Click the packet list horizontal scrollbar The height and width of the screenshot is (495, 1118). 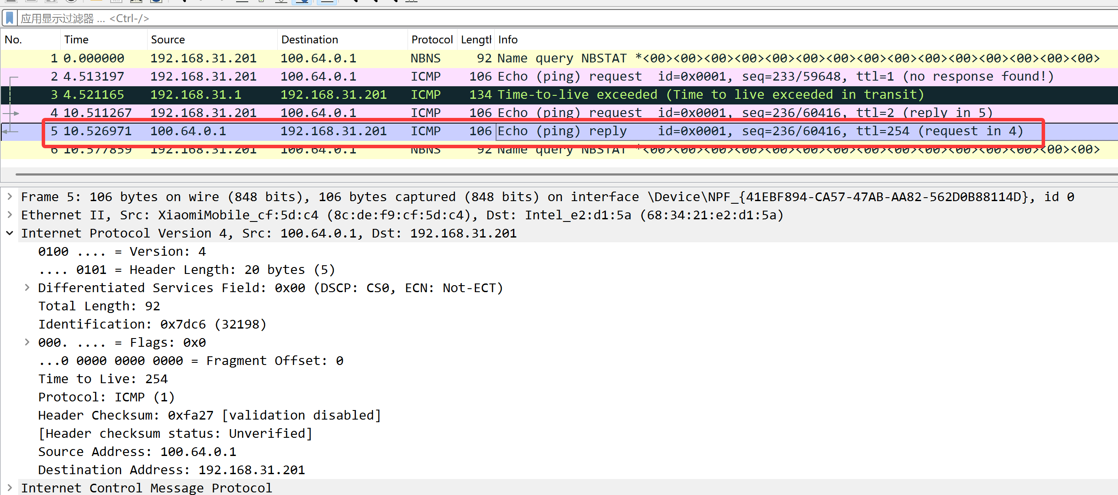point(564,175)
